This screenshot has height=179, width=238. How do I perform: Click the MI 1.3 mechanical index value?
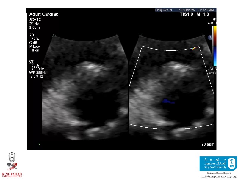203,14
